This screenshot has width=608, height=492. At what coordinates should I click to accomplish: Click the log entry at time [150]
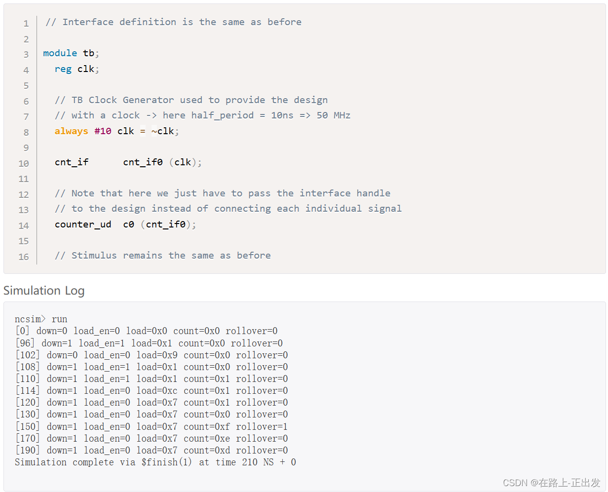pyautogui.click(x=152, y=426)
